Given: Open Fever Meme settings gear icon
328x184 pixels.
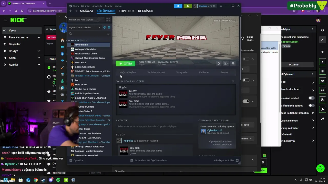Looking at the screenshot, I should (219, 64).
